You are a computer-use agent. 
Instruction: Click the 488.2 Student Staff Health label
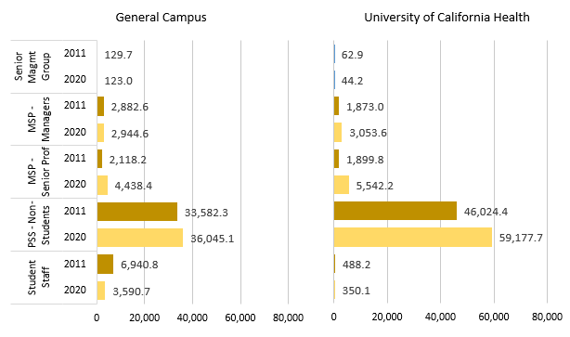[x=356, y=265]
